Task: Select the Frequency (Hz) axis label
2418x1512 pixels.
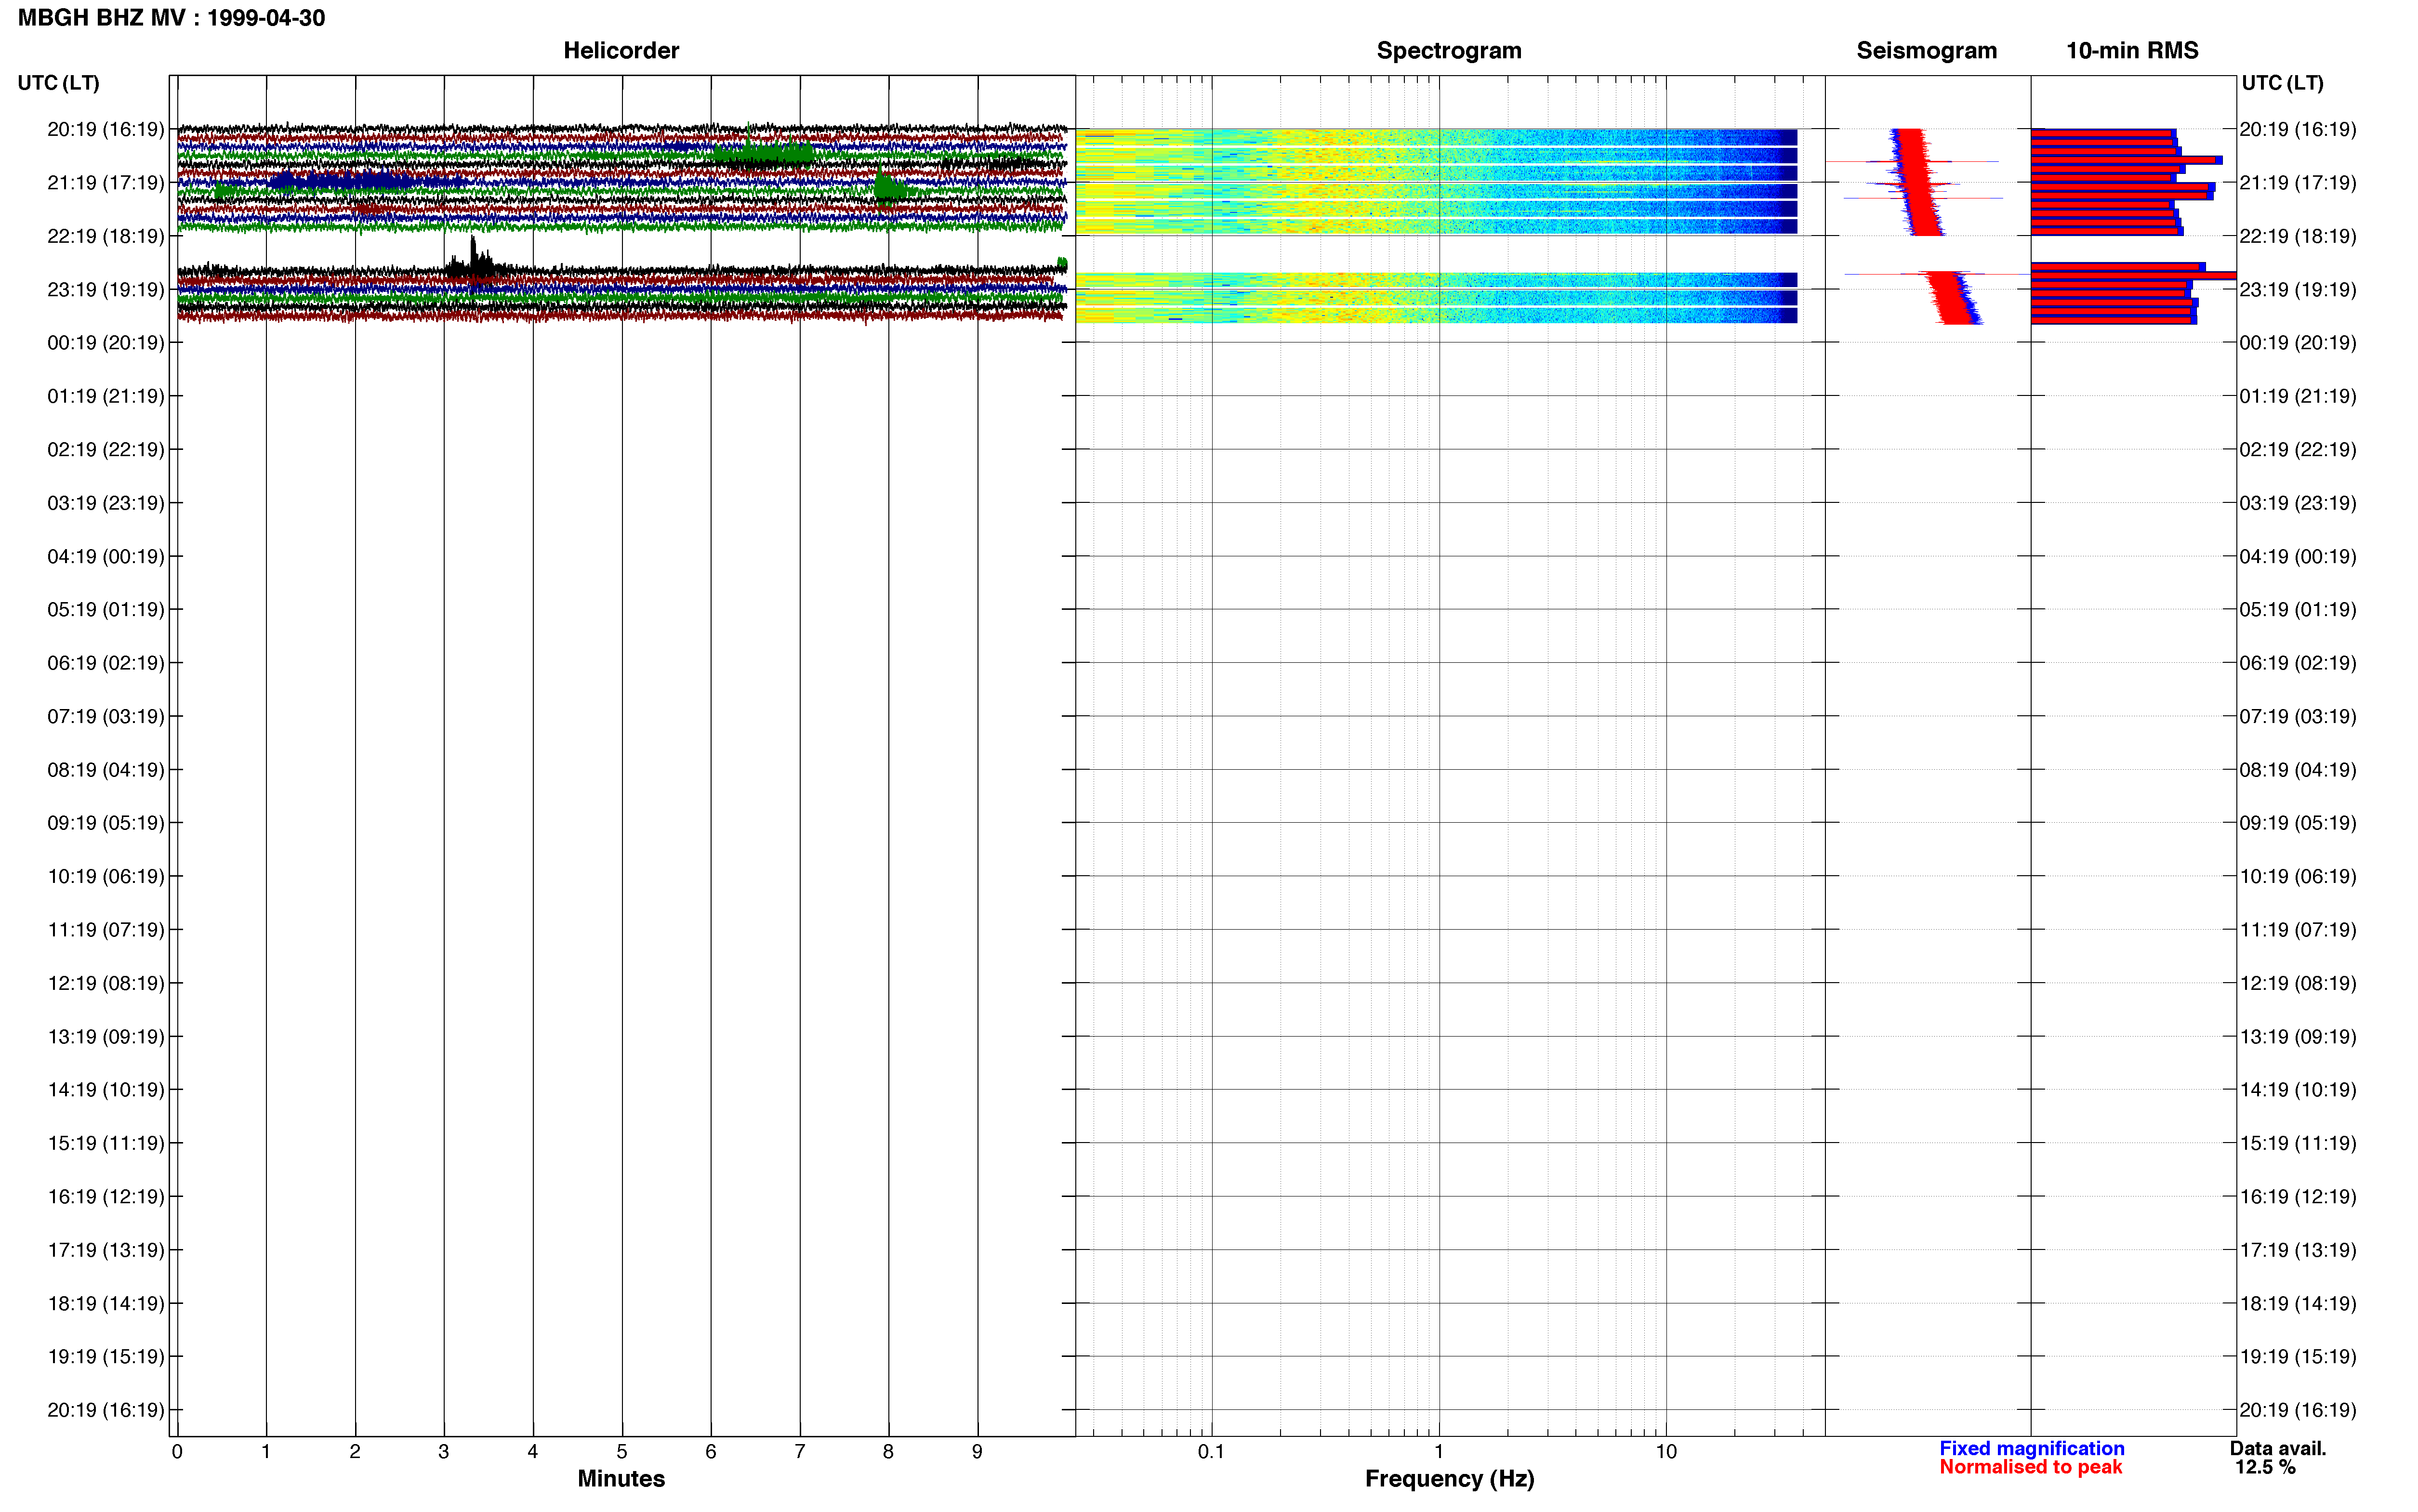Action: pos(1449,1478)
